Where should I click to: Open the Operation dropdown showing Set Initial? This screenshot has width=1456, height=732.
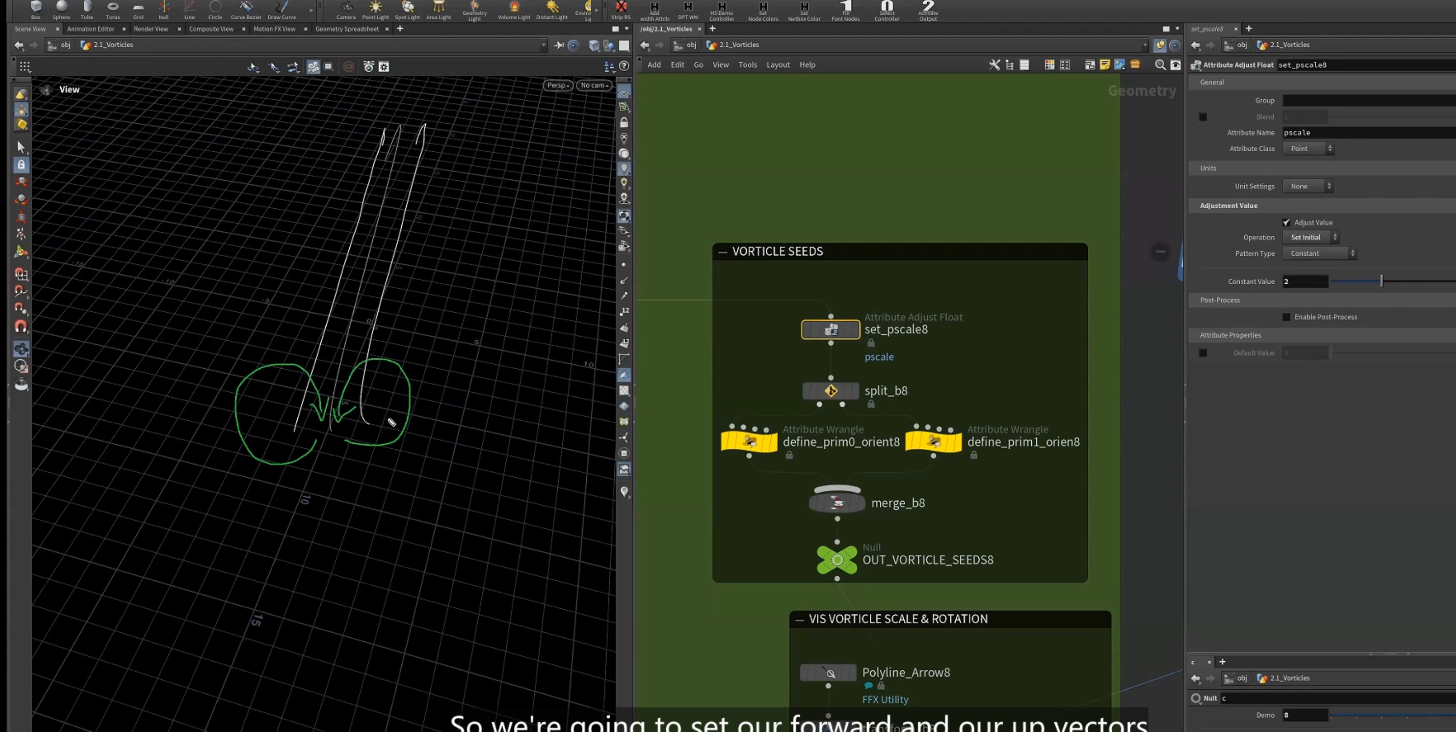tap(1311, 237)
